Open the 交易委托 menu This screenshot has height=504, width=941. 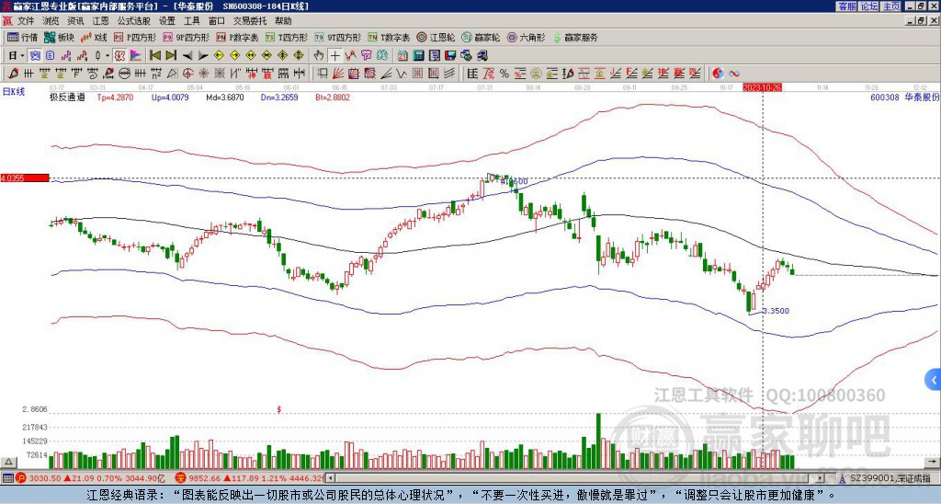(250, 21)
